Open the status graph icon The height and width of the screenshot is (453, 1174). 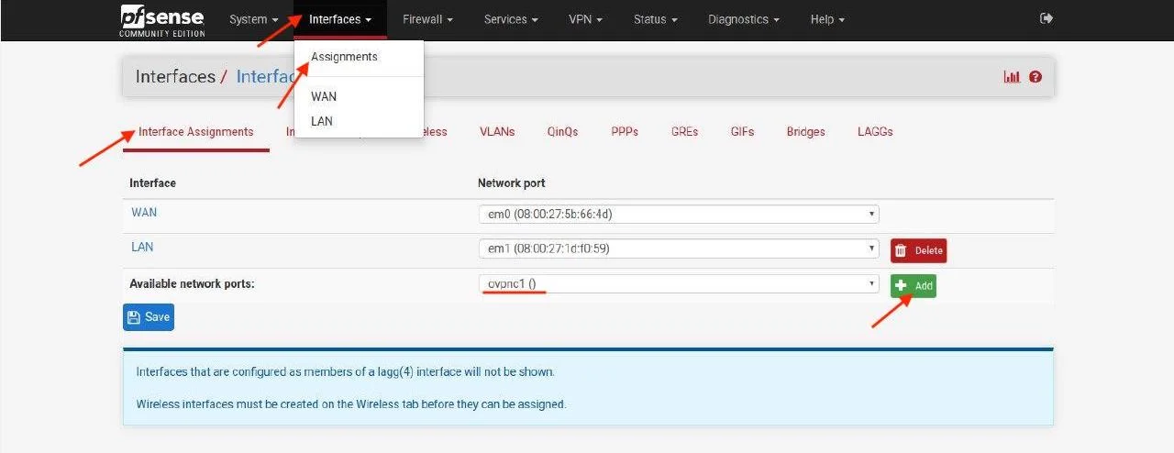click(x=1012, y=77)
